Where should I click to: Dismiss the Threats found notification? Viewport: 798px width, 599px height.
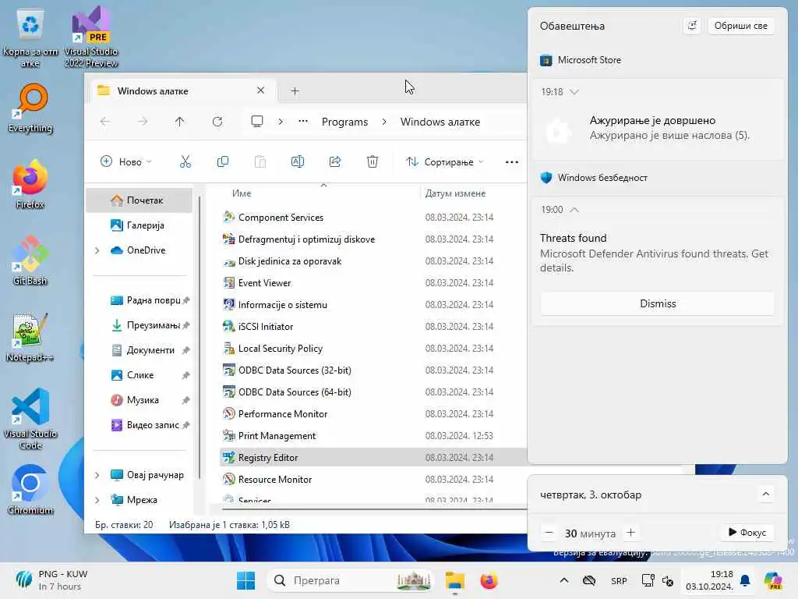pyautogui.click(x=658, y=303)
